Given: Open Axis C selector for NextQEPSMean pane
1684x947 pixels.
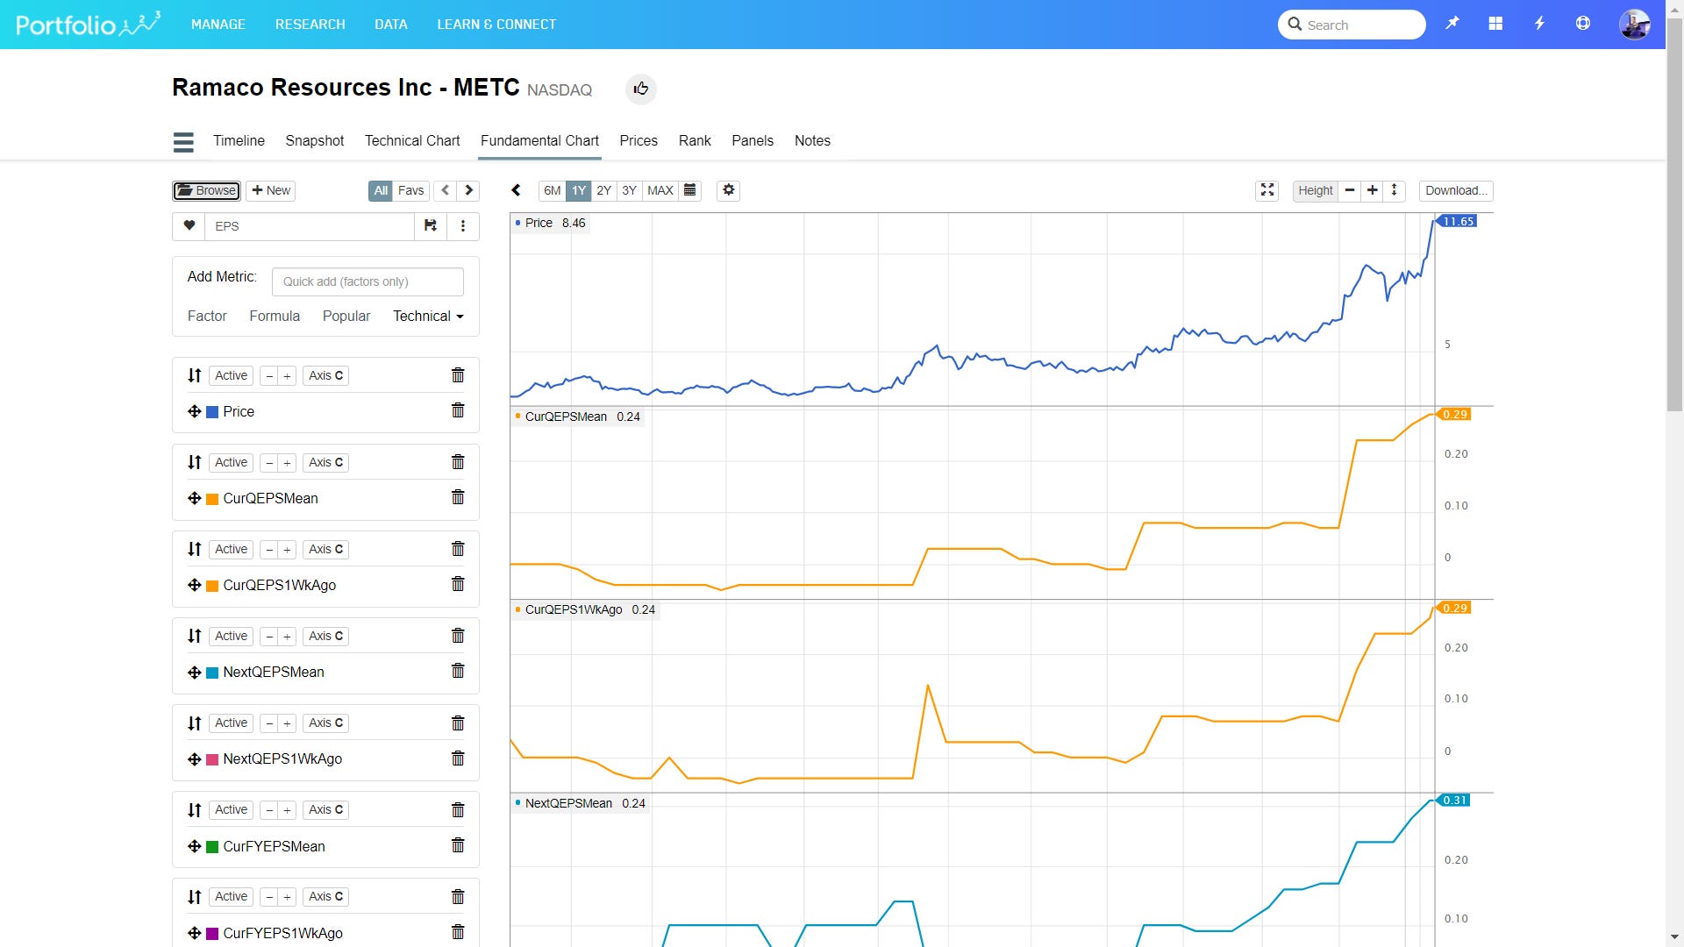Looking at the screenshot, I should [x=325, y=636].
